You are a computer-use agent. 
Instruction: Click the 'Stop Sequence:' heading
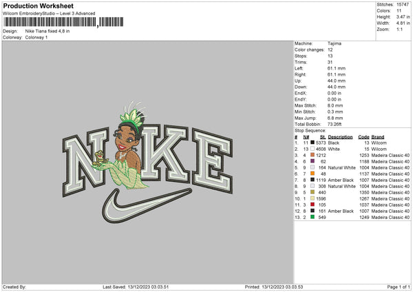(x=310, y=131)
